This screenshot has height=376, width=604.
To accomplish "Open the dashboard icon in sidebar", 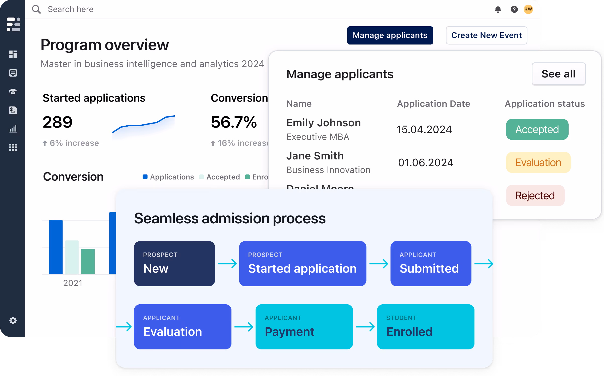I will pos(13,54).
